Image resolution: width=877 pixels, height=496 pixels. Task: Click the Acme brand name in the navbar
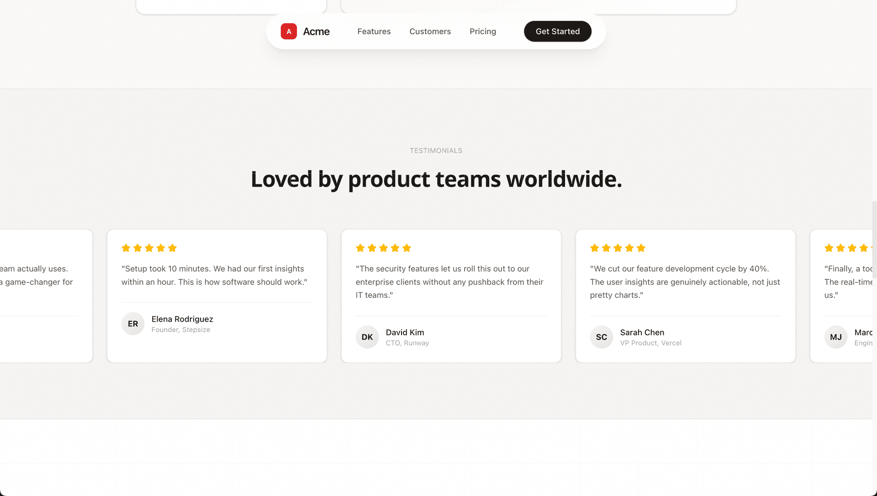coord(316,31)
